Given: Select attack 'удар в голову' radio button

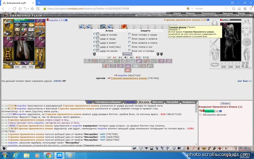Looking at the screenshot, I should coord(94,34).
